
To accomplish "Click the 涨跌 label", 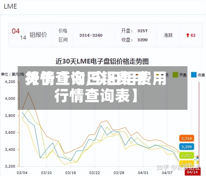I will coord(168,35).
